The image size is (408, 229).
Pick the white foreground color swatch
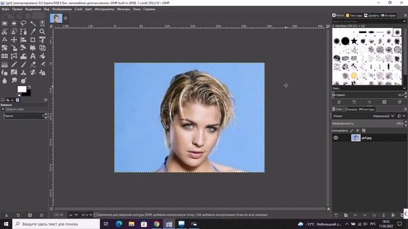22,89
